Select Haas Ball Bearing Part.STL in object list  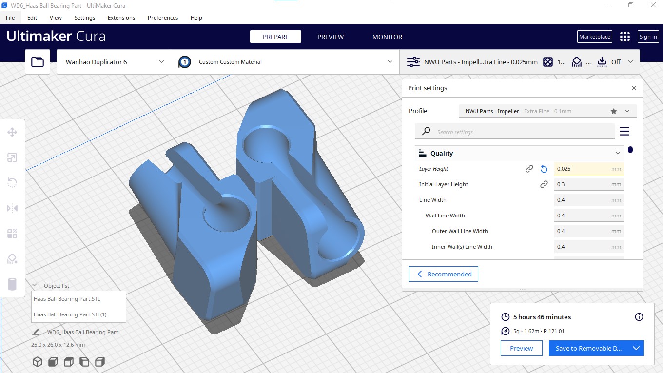[x=78, y=299]
